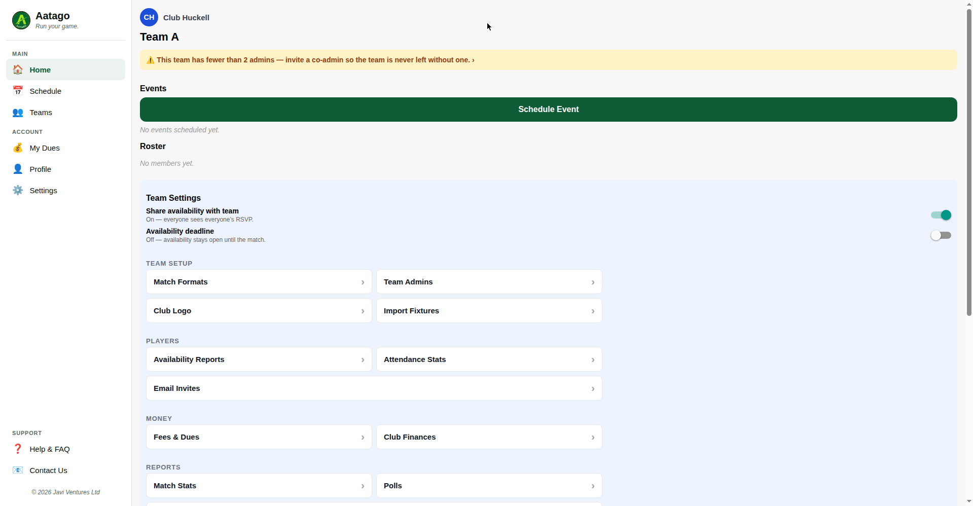
Task: Click the Contact Us envelope icon
Action: pyautogui.click(x=18, y=470)
